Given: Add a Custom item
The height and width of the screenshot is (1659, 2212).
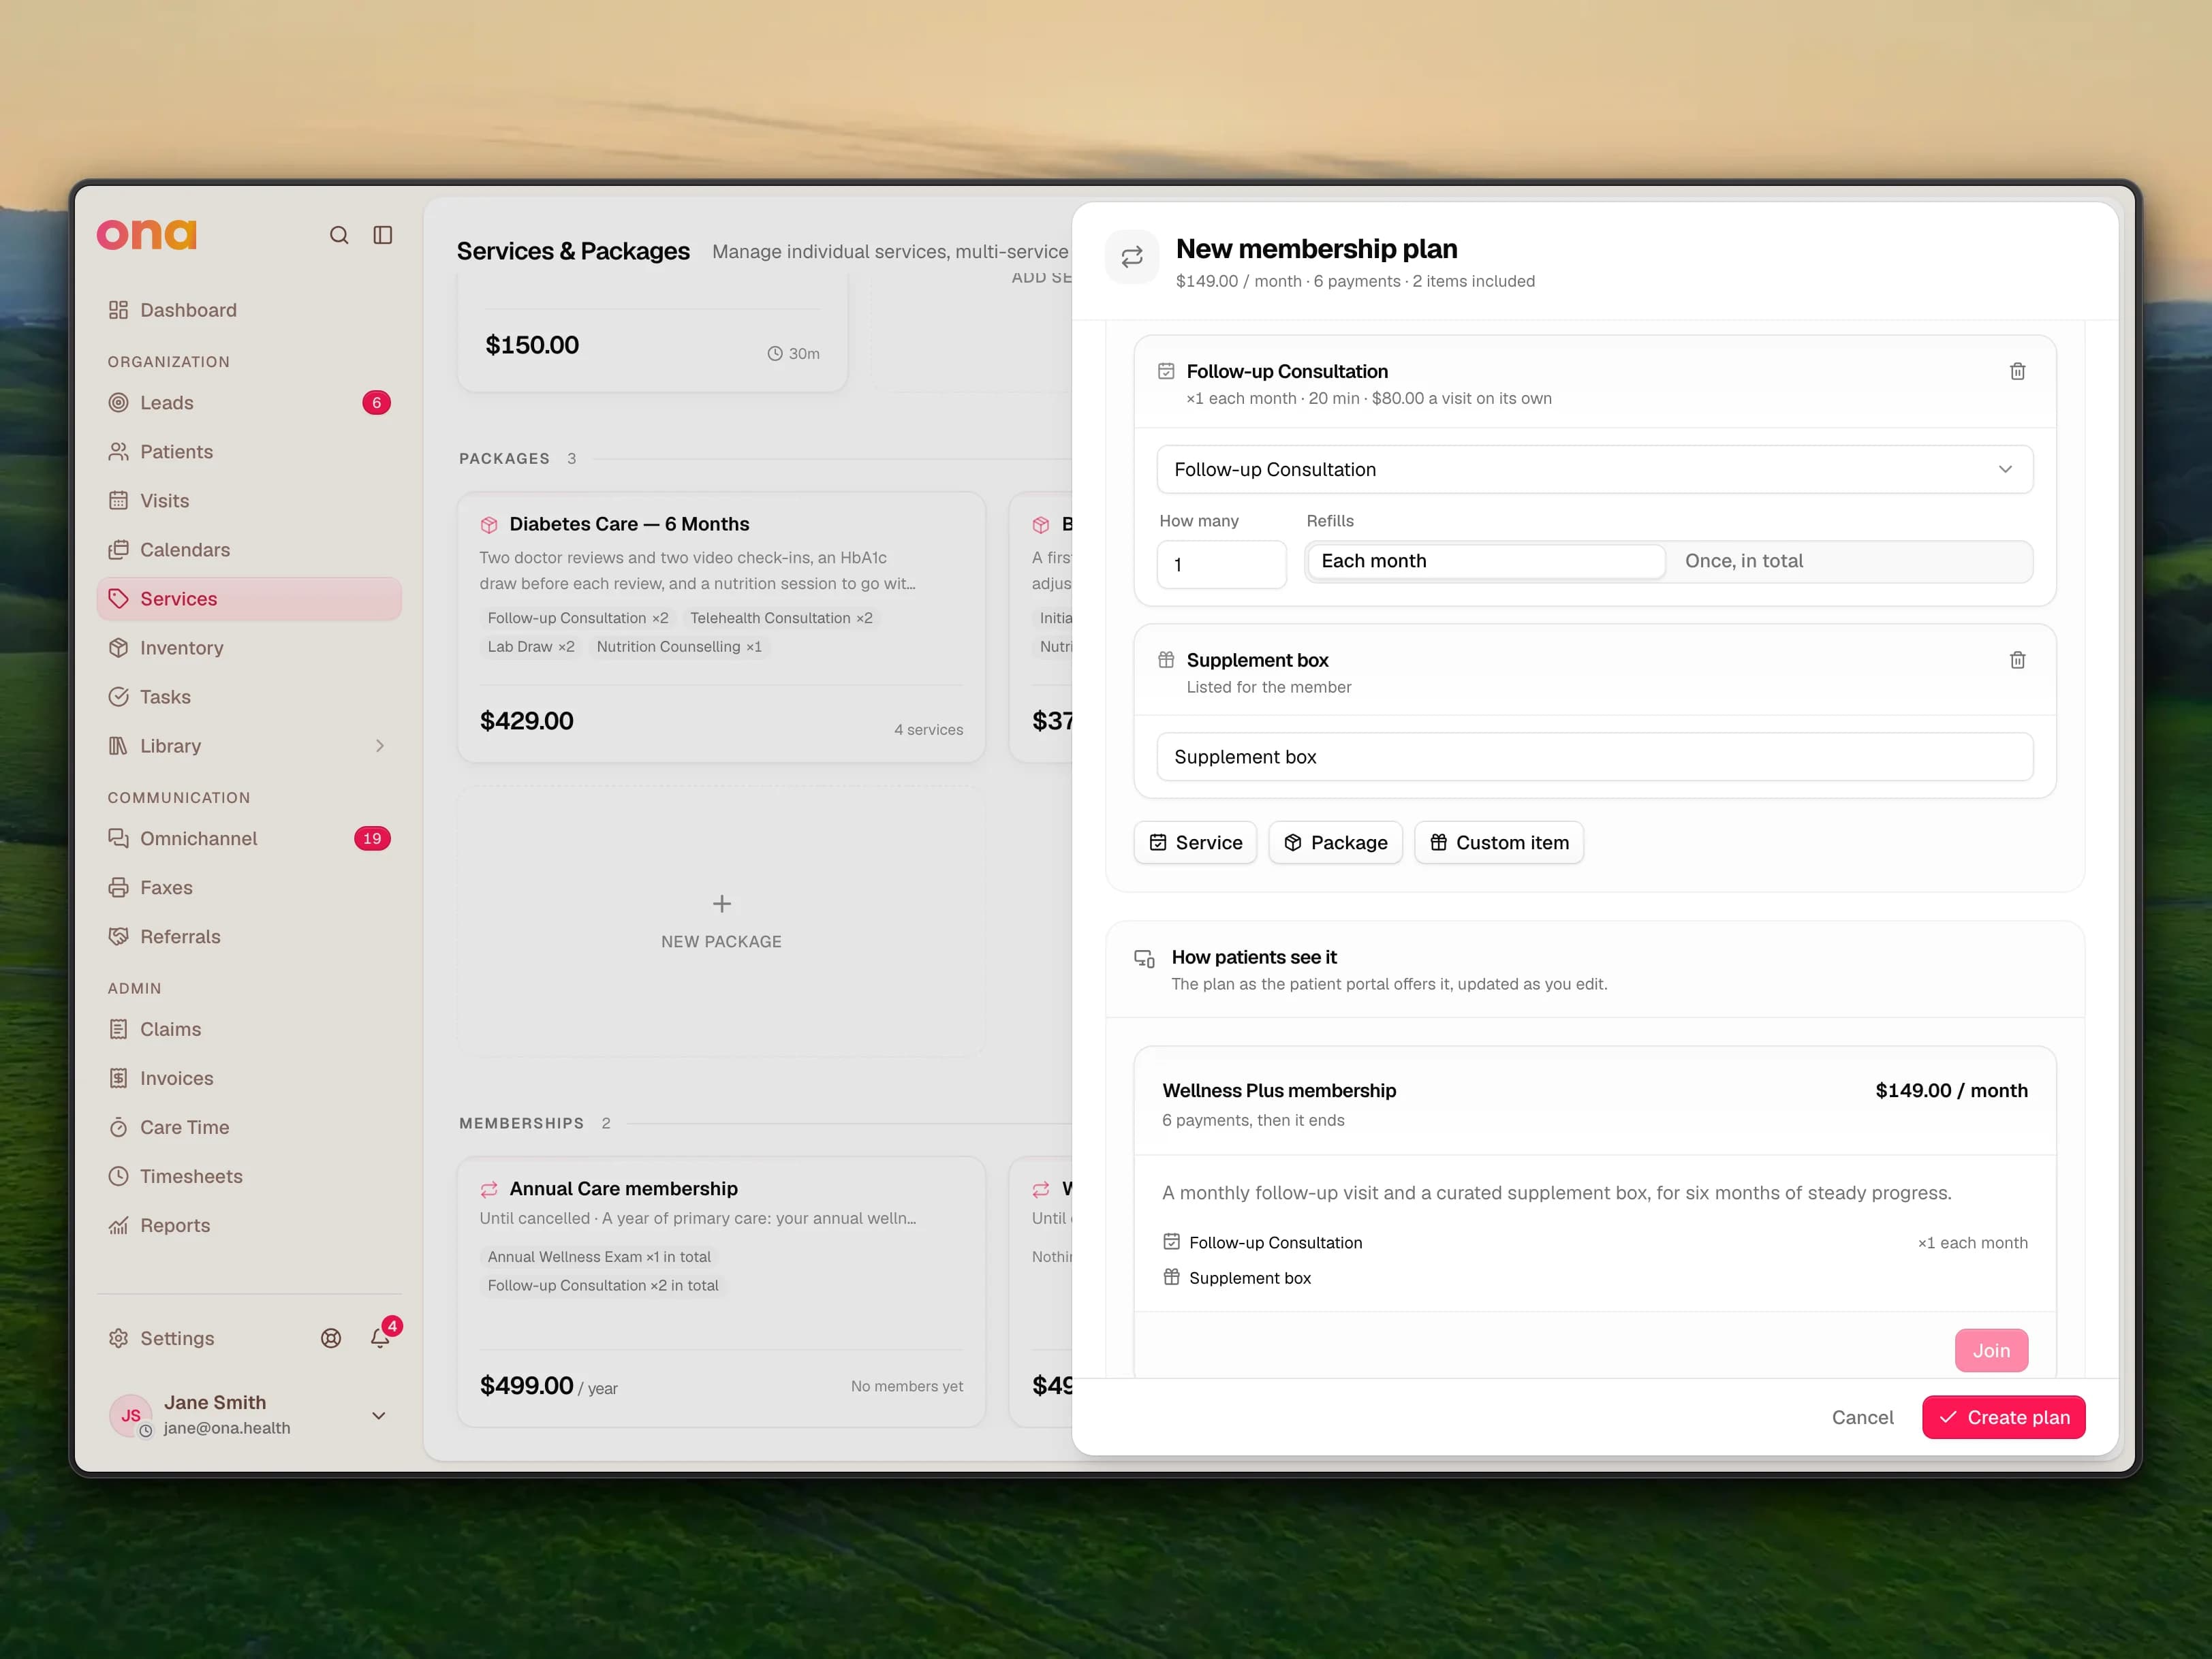Looking at the screenshot, I should [x=1498, y=842].
